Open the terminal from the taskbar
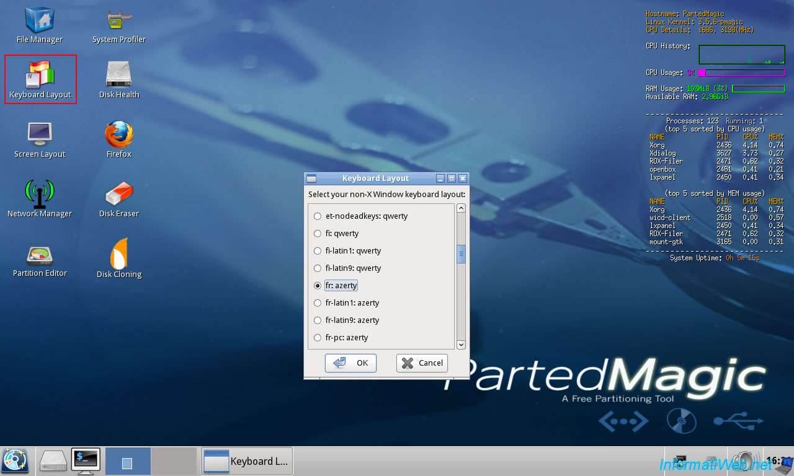This screenshot has height=476, width=794. tap(85, 461)
